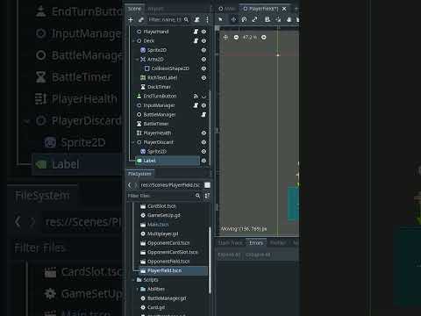Center the viewport view
The width and height of the screenshot is (421, 316).
(x=225, y=38)
